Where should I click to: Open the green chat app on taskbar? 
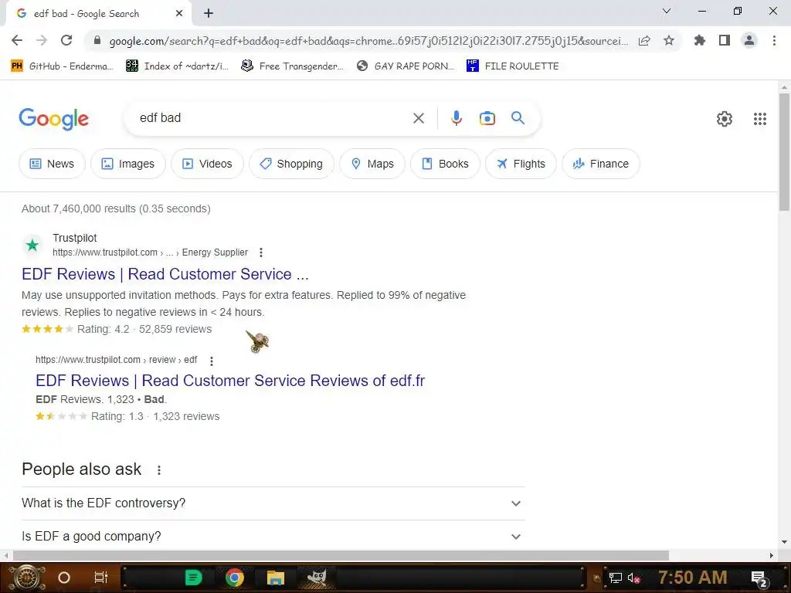pyautogui.click(x=193, y=578)
